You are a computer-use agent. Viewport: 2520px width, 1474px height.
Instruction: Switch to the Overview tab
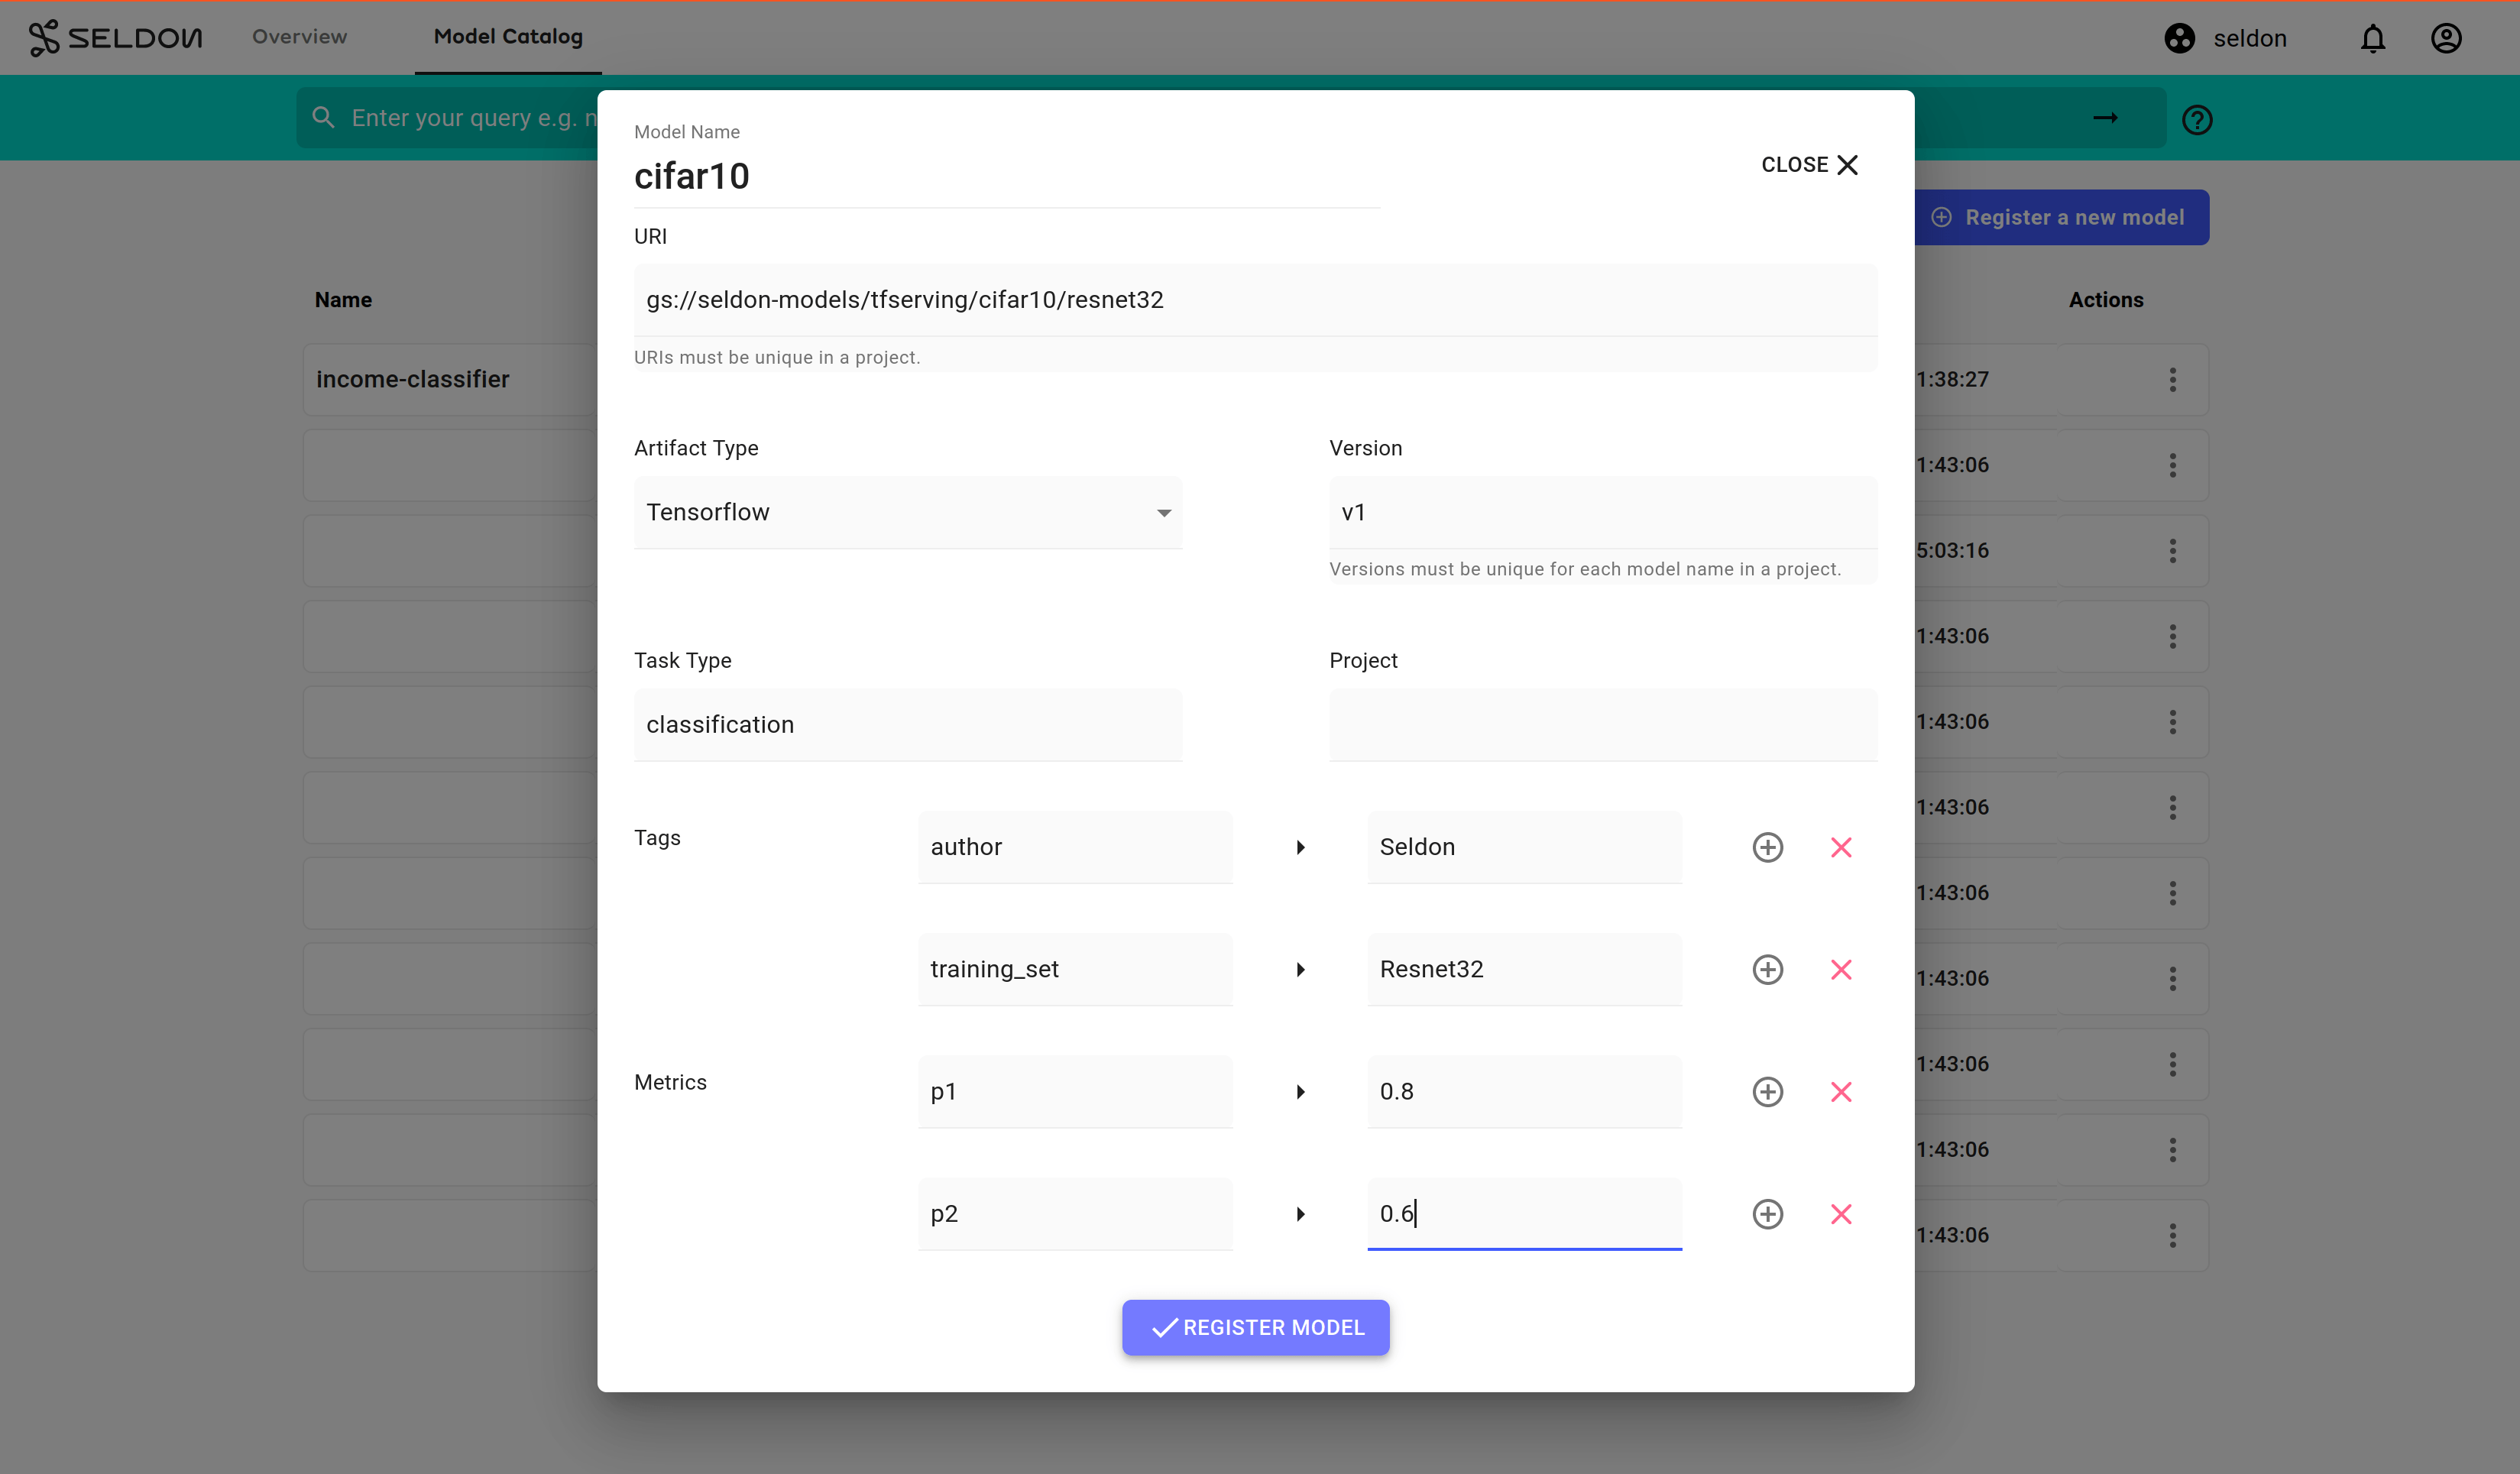pos(299,37)
